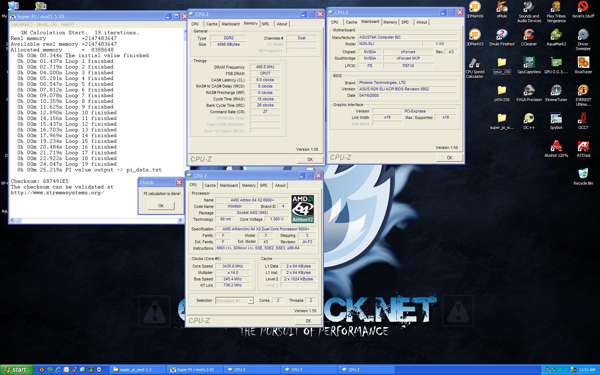Close the Finish dialog
This screenshot has width=600, height=375.
tap(179, 182)
